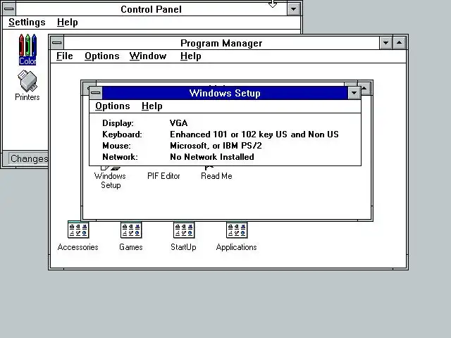Click the Changes status text in Control Panel

29,158
